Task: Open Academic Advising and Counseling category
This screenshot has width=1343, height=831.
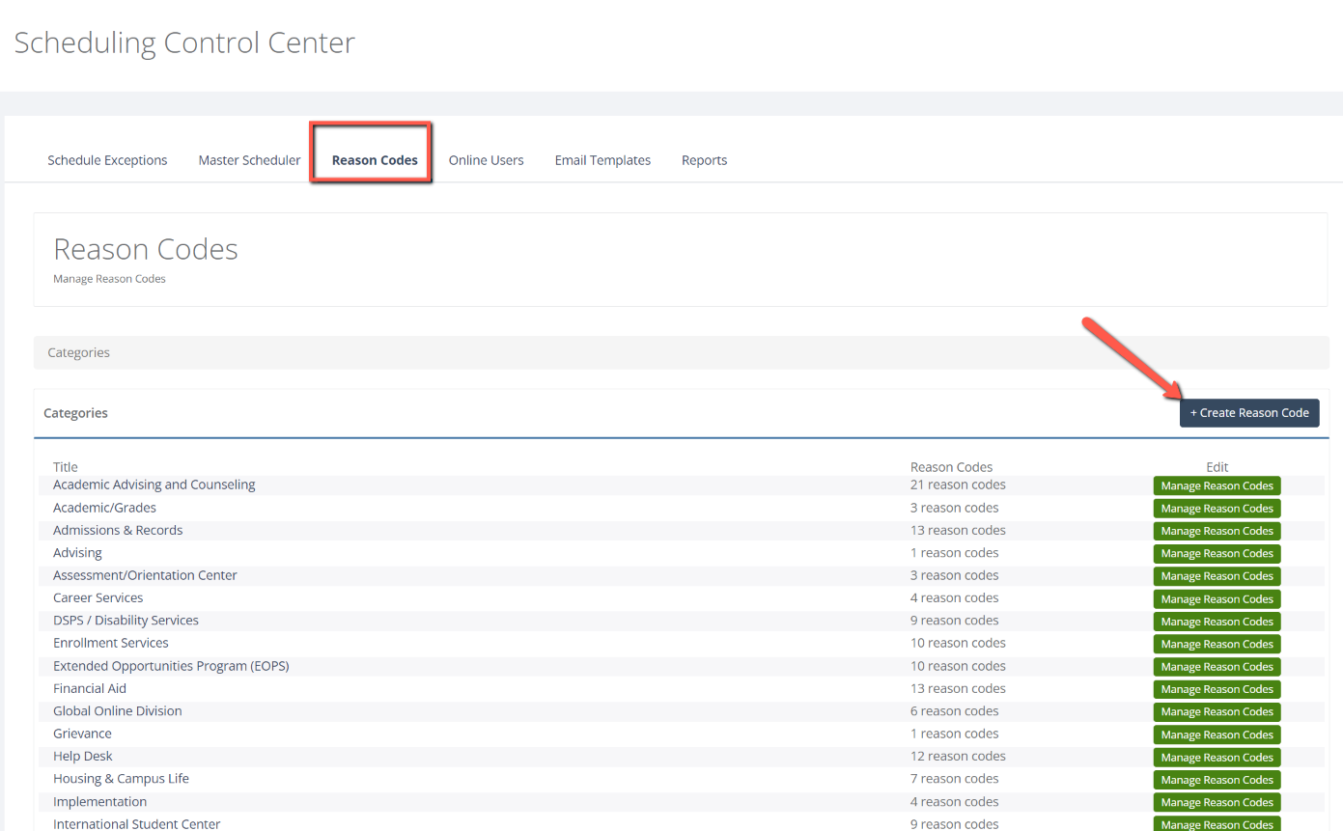Action: point(154,485)
